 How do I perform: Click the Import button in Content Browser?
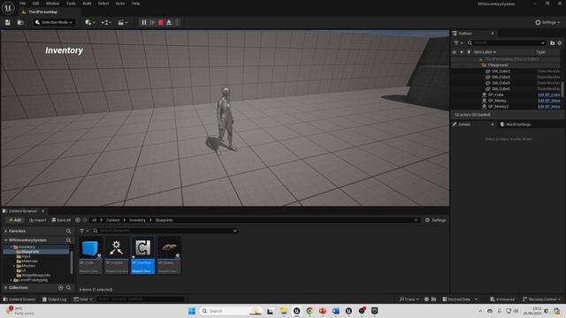coord(37,220)
